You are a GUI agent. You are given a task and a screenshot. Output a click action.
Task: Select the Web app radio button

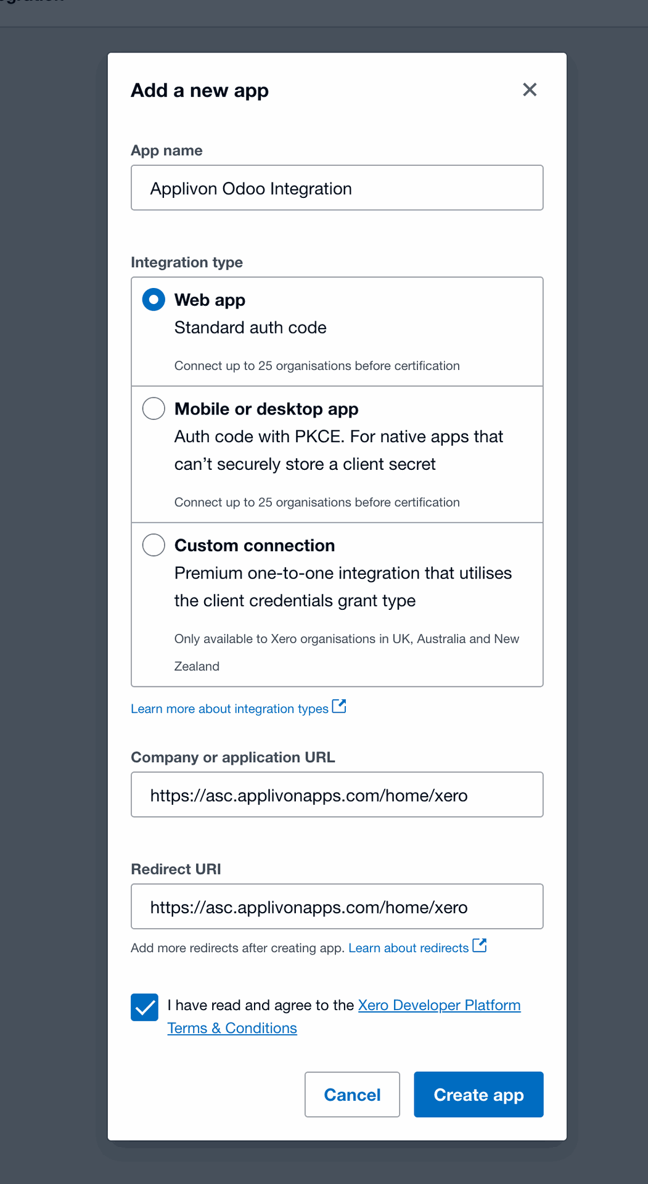coord(154,300)
